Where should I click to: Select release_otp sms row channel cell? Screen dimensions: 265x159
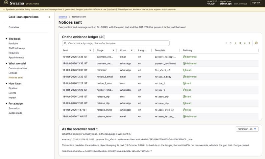tap(122, 97)
